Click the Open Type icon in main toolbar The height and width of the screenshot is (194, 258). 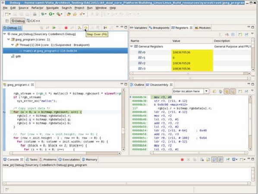tap(69, 14)
